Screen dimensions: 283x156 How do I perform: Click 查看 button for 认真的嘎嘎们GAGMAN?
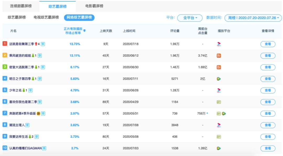tap(268, 148)
